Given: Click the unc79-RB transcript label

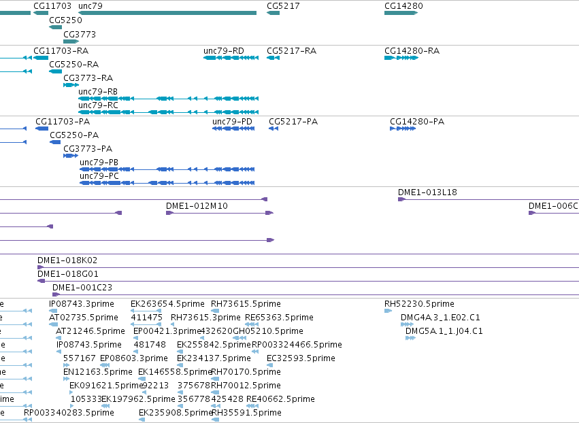Looking at the screenshot, I should [x=98, y=91].
